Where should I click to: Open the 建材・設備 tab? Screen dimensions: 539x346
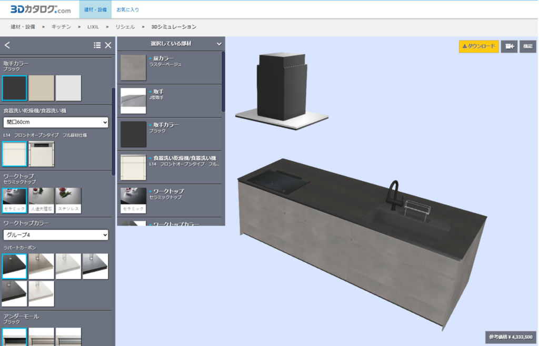coord(95,9)
